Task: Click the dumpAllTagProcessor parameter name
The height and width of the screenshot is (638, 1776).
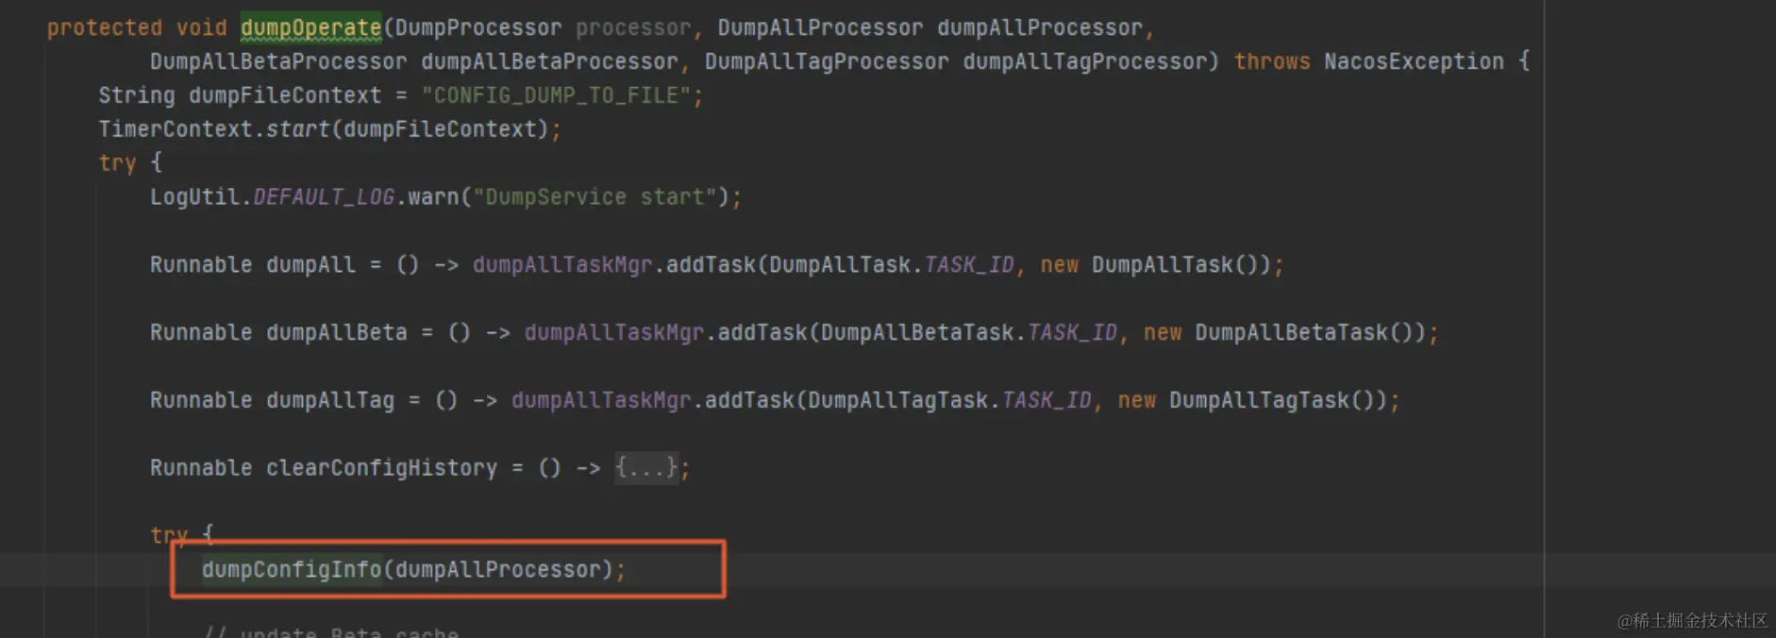Action: click(x=1085, y=61)
